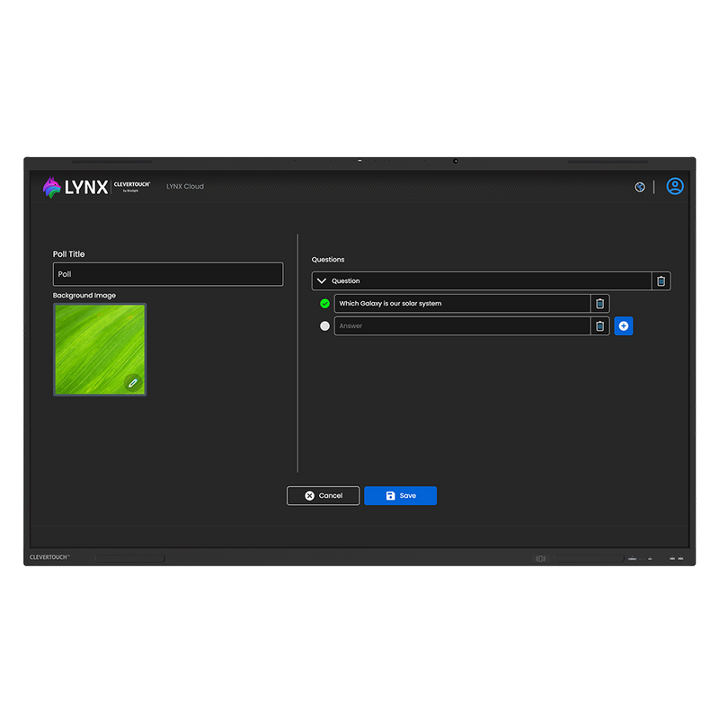Edit background image via pencil icon
719x719 pixels.
point(133,383)
